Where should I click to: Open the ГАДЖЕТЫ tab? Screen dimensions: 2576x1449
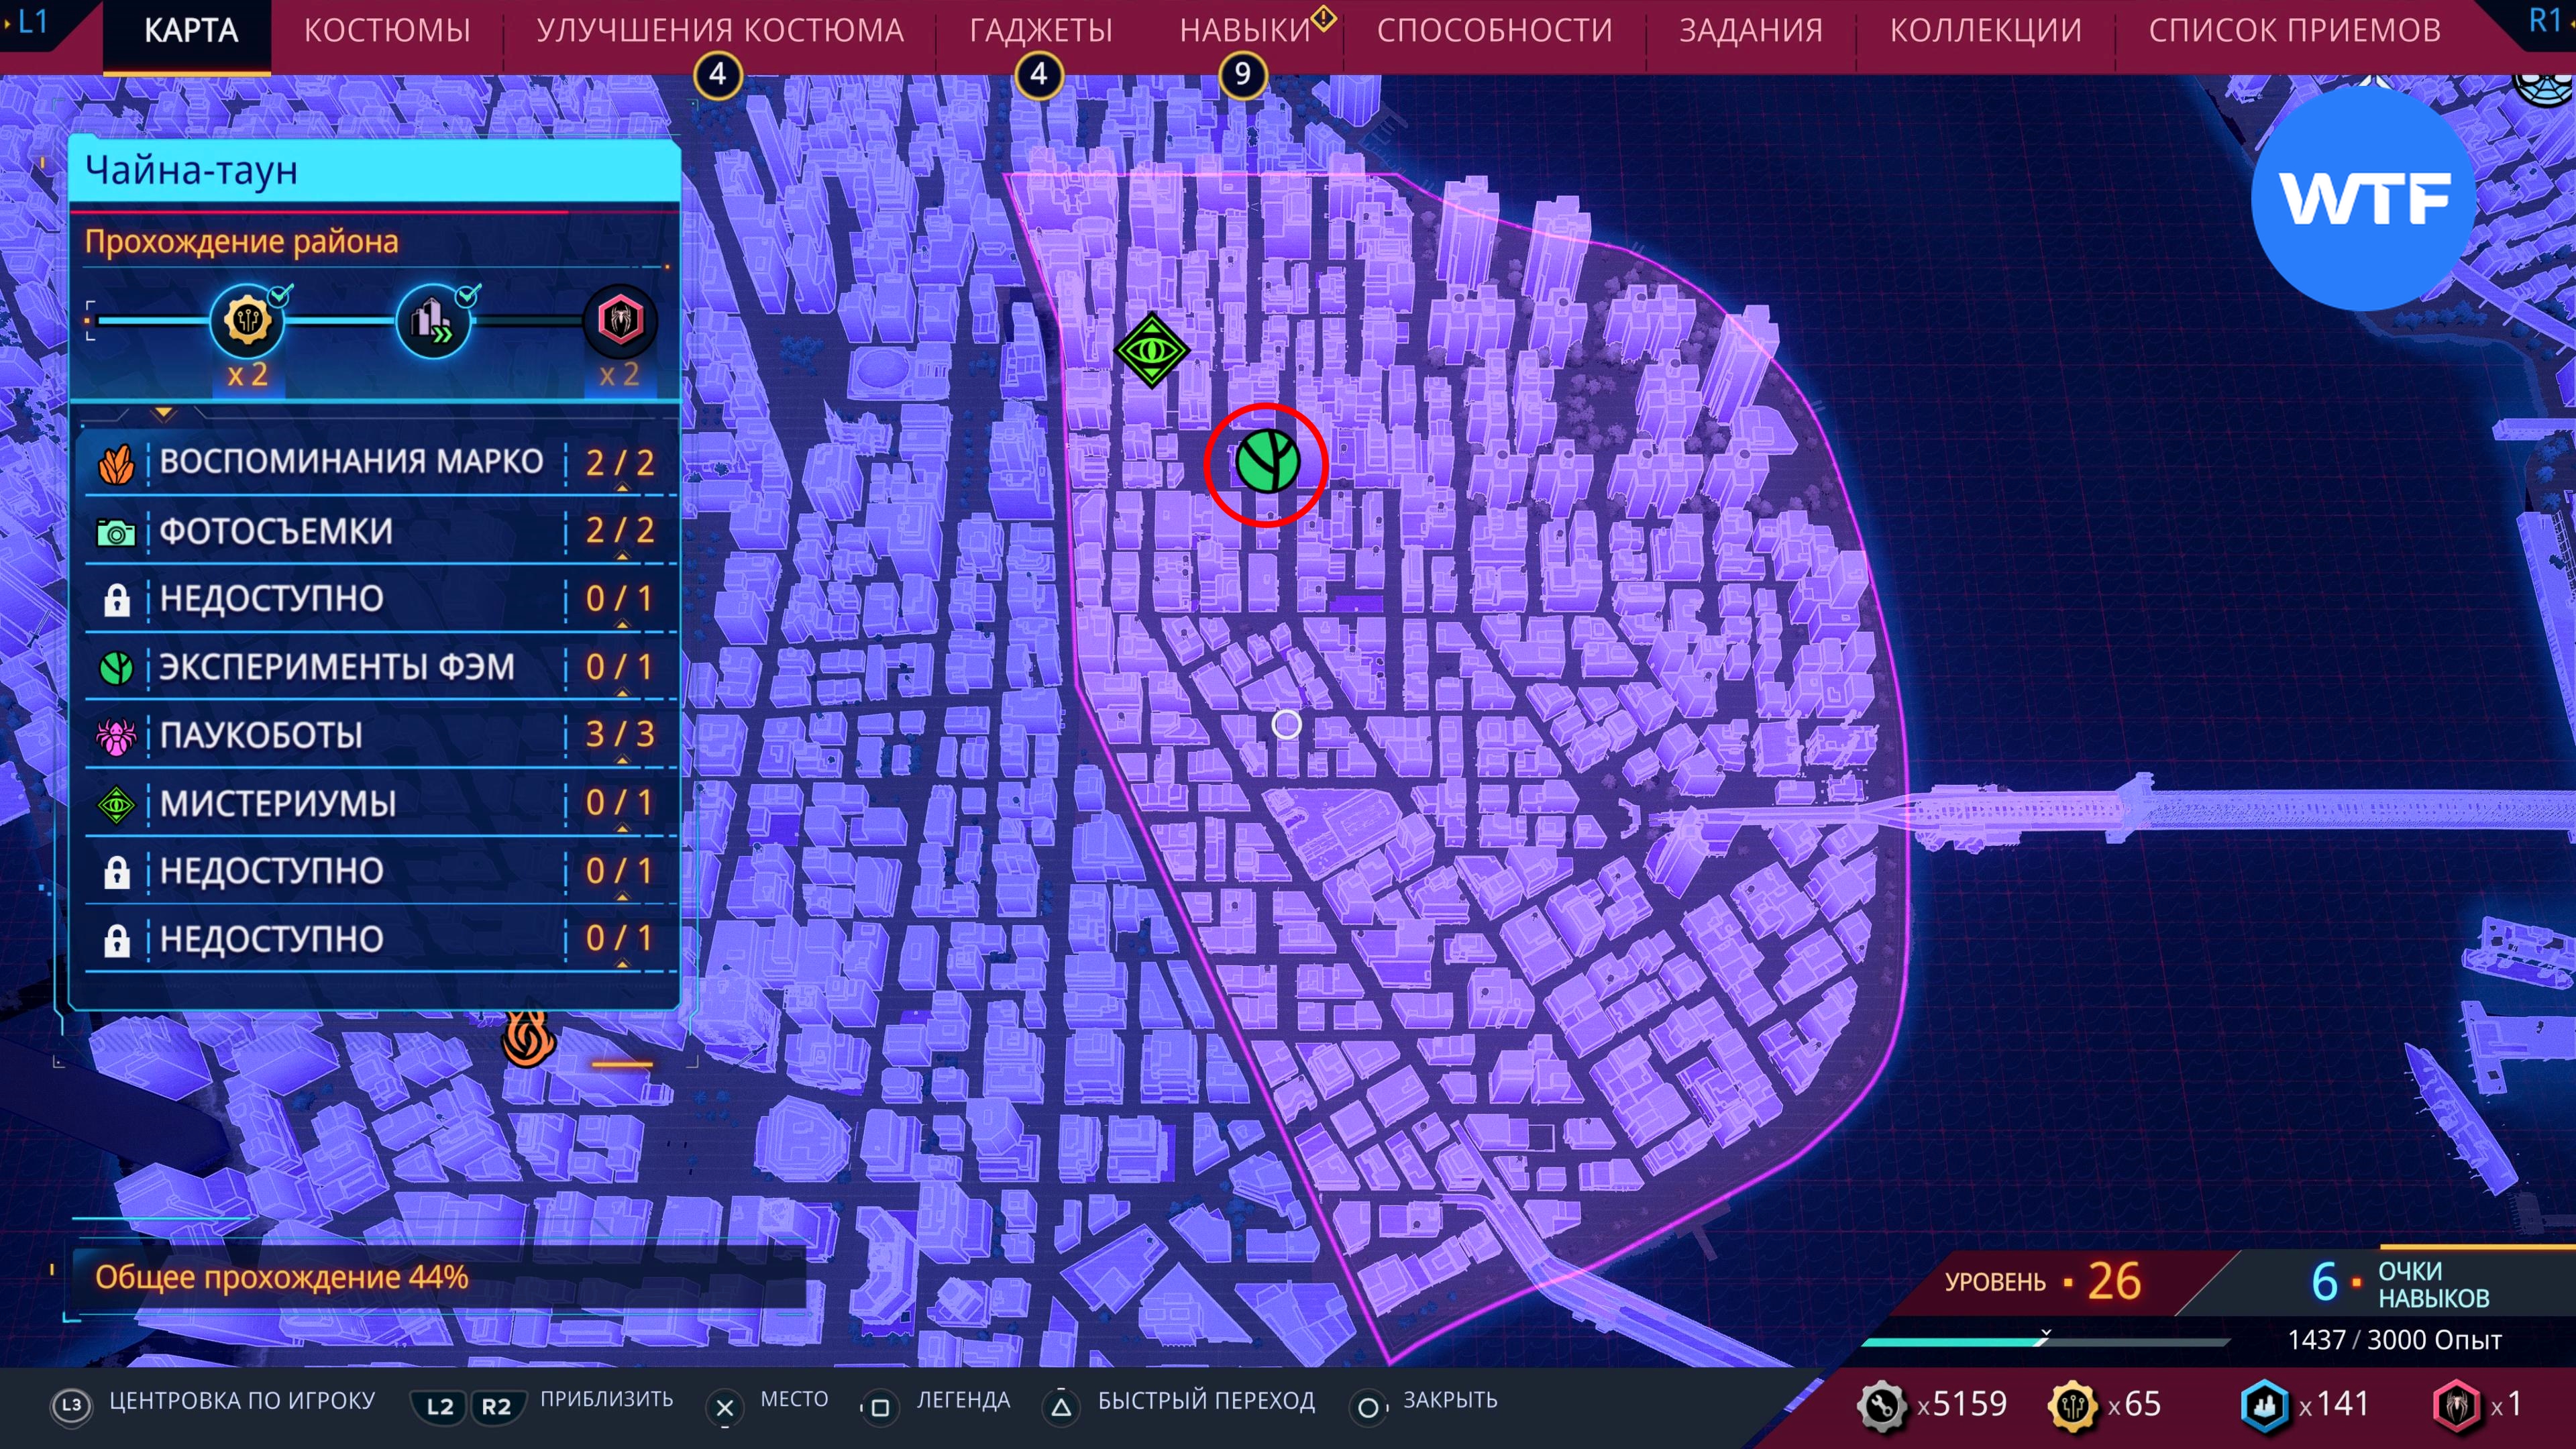pos(1040,31)
